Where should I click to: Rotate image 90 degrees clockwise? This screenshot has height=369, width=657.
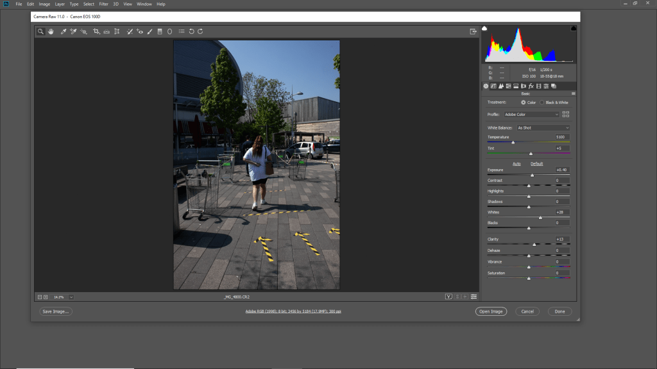[200, 31]
